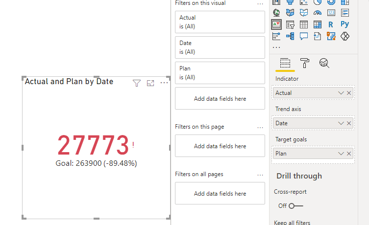Click the Trend axis field well label

[288, 109]
